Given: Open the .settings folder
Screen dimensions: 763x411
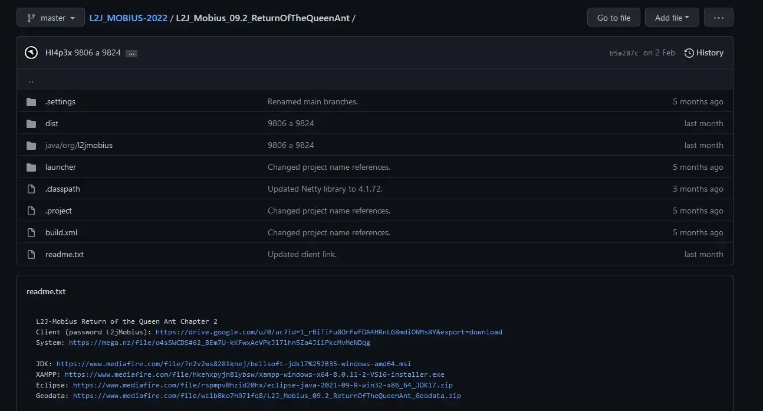Looking at the screenshot, I should (x=60, y=101).
